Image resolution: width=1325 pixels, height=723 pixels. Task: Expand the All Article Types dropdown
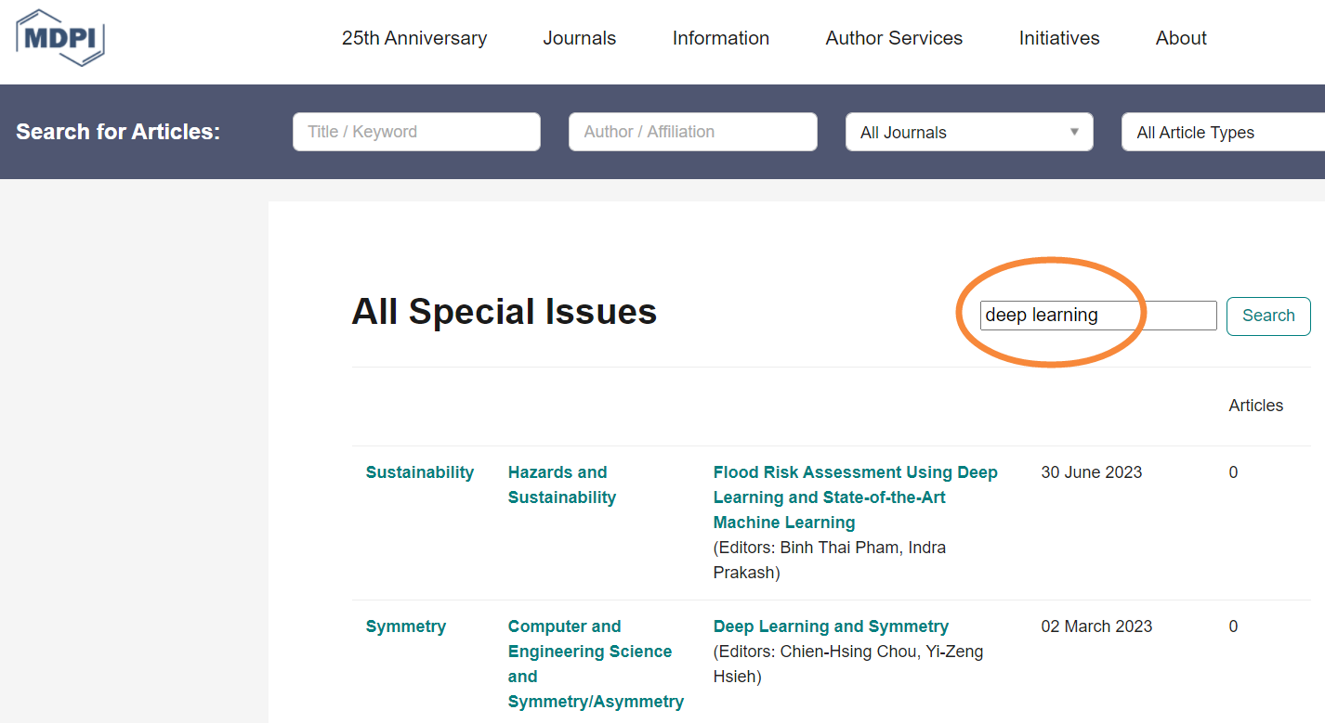[1222, 132]
